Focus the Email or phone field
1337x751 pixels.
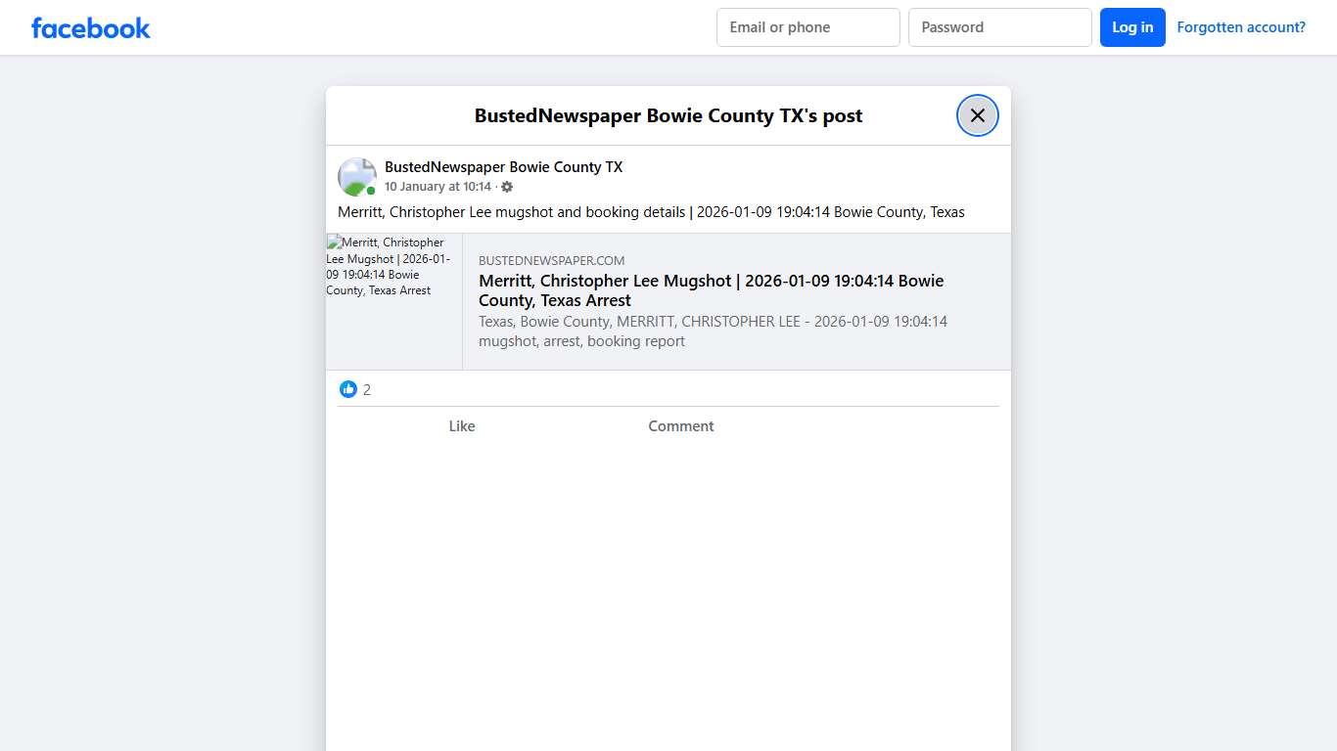point(807,27)
